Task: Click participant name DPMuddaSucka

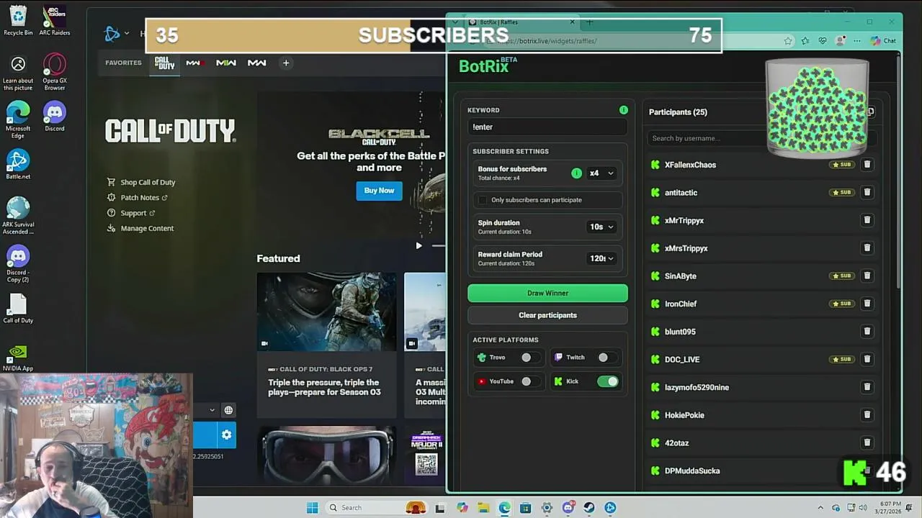Action: pyautogui.click(x=692, y=471)
